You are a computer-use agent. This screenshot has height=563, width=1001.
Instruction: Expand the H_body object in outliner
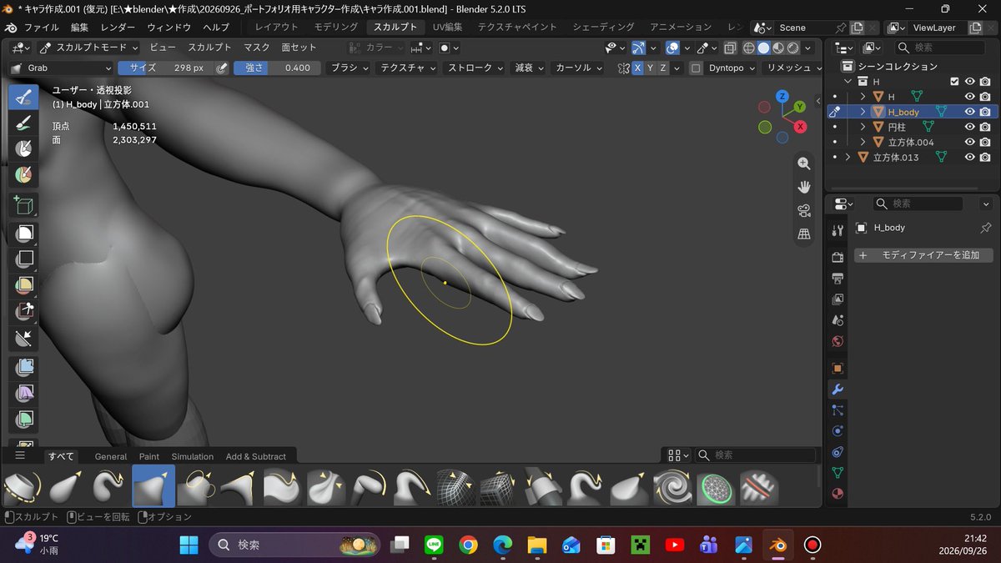click(863, 112)
